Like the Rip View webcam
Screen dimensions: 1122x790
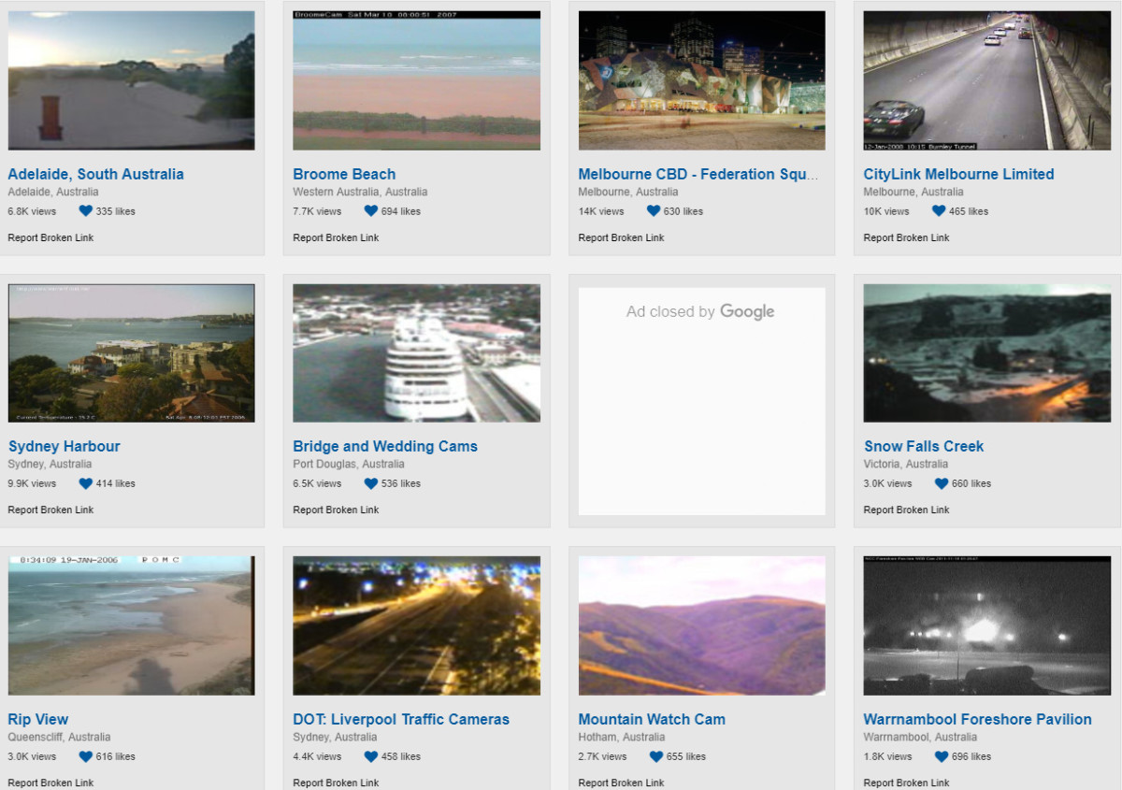point(85,756)
